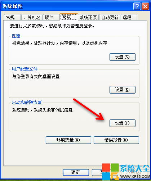Screen dimensions: 151x181
Task: Open 性能 settings with 设置(S)
Action: [123, 57]
